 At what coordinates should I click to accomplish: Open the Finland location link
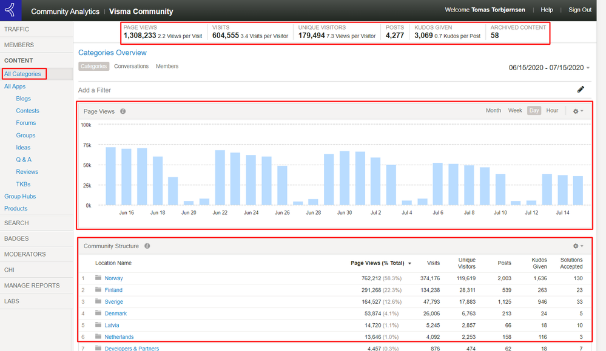tap(113, 290)
